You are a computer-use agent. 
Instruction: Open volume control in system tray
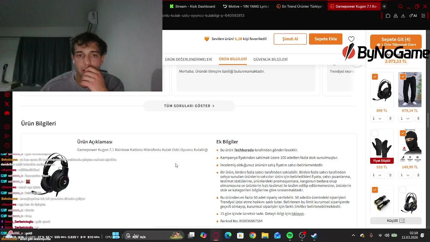coord(387,235)
